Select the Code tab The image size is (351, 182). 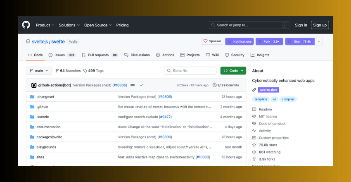(x=35, y=55)
